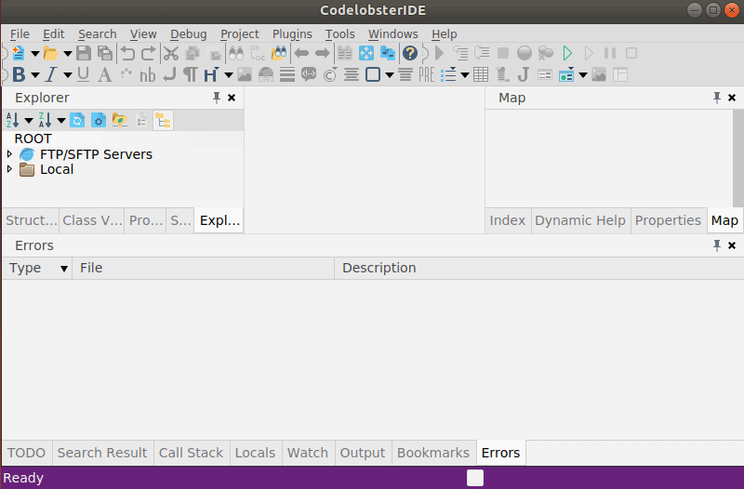Screen dimensions: 744x489
Task: Open the dropdown beside the Open folder icon
Action: pyautogui.click(x=67, y=54)
